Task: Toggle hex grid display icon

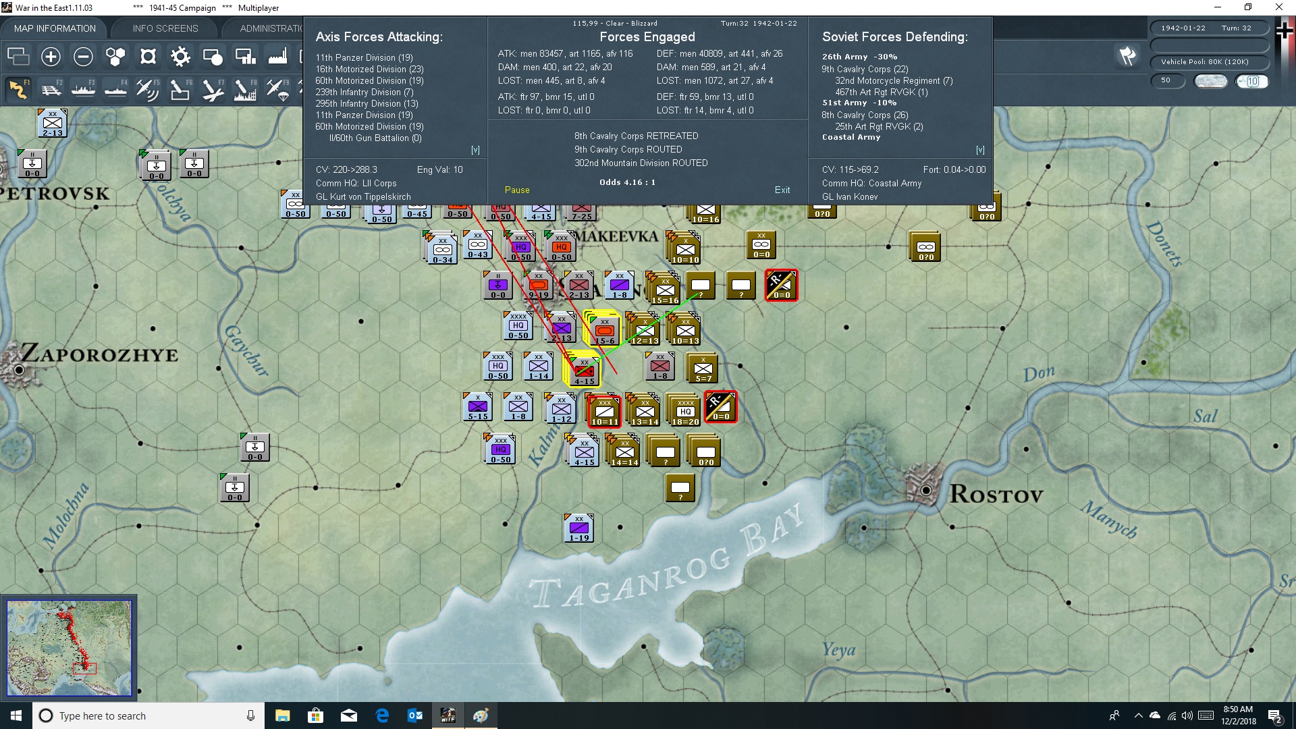Action: pos(115,57)
